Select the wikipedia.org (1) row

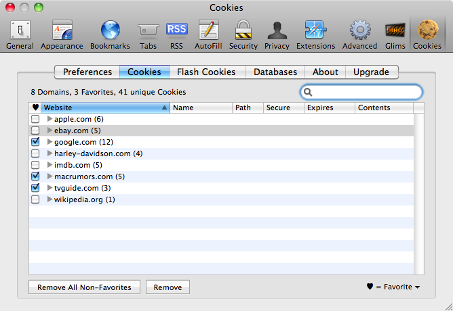[221, 199]
